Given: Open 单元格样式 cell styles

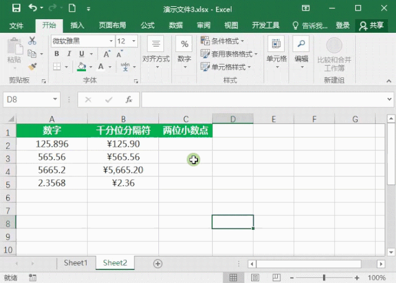Looking at the screenshot, I should click(x=225, y=67).
